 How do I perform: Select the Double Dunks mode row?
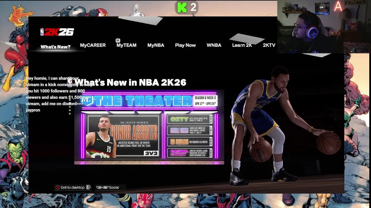click(x=190, y=131)
